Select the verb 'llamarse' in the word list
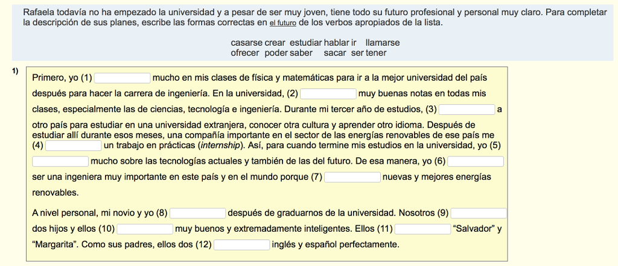This screenshot has height=266, width=618. [383, 43]
